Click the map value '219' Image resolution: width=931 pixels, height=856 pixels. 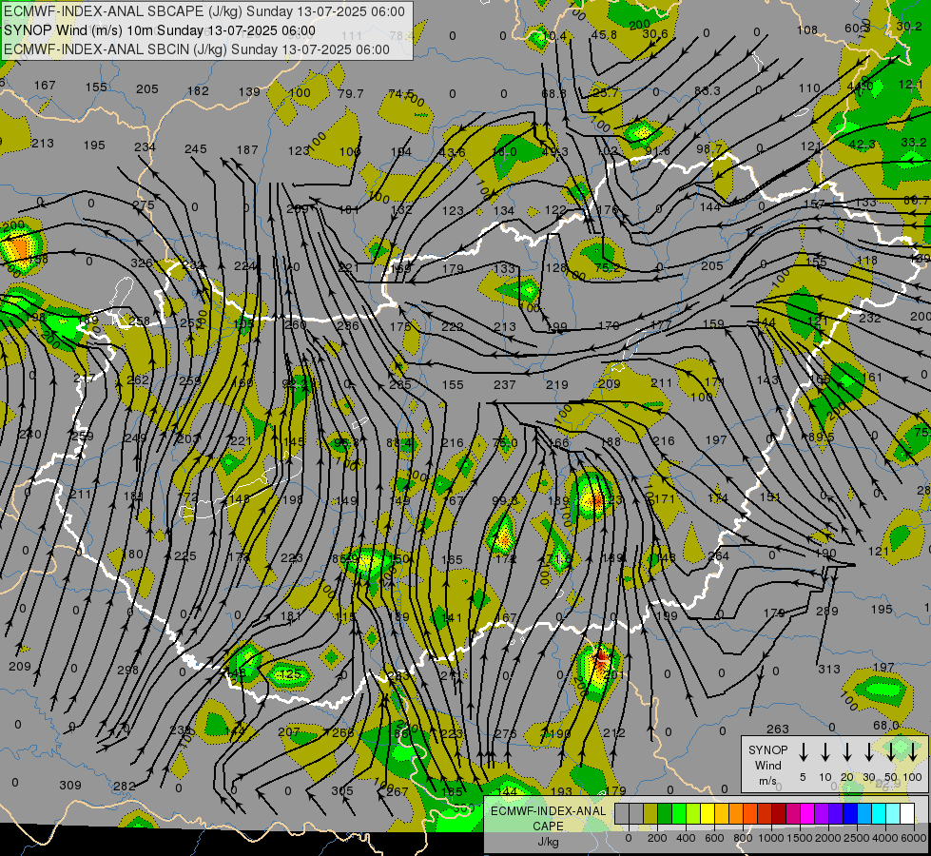[557, 385]
